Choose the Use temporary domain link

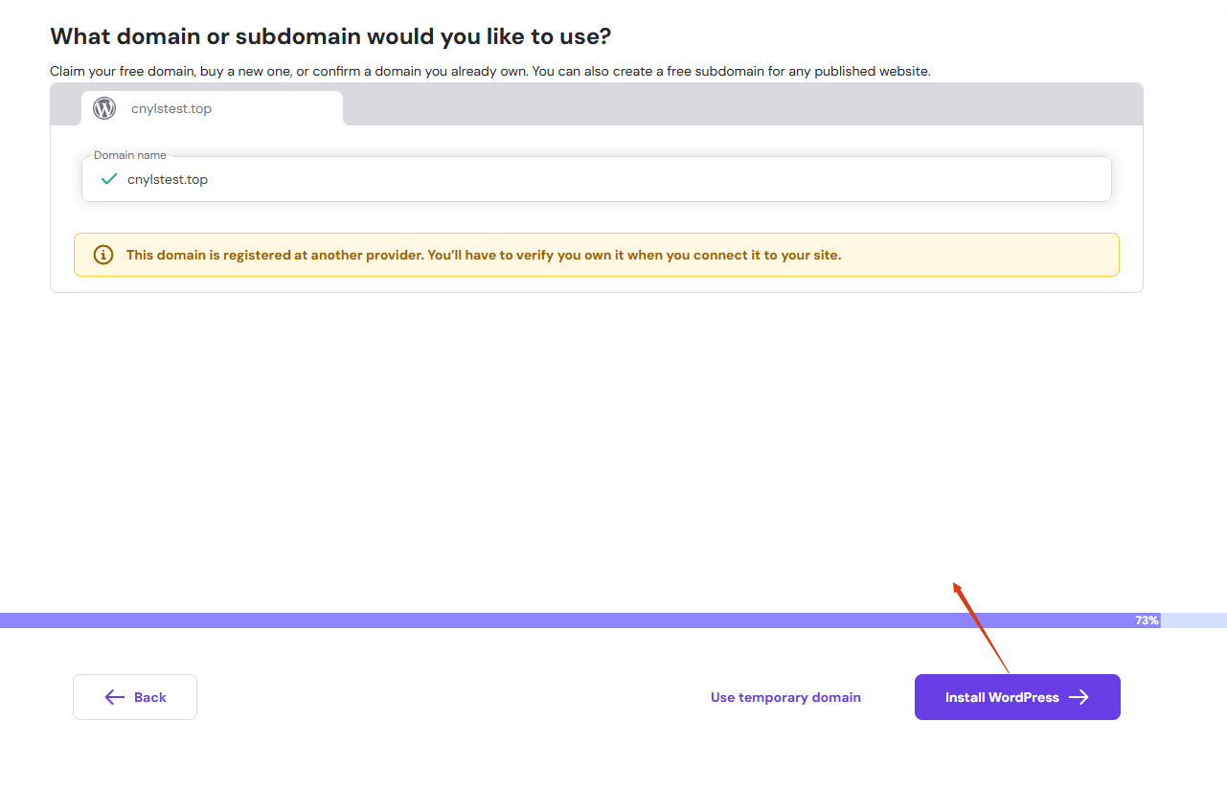(785, 697)
